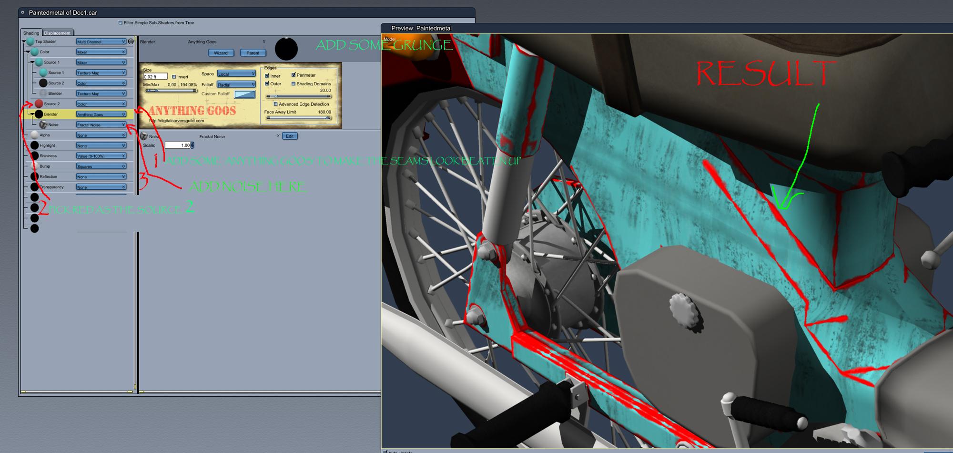Screen dimensions: 953x453
Task: Open the Shininess Value (0-100%) dropdown
Action: (x=101, y=156)
